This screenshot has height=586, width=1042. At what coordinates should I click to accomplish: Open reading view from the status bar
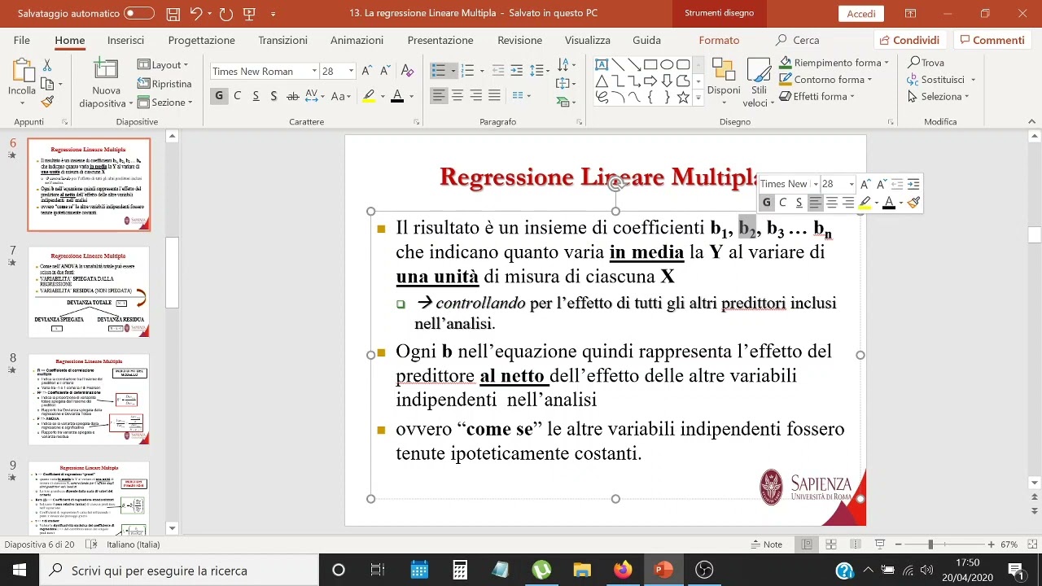coord(856,544)
